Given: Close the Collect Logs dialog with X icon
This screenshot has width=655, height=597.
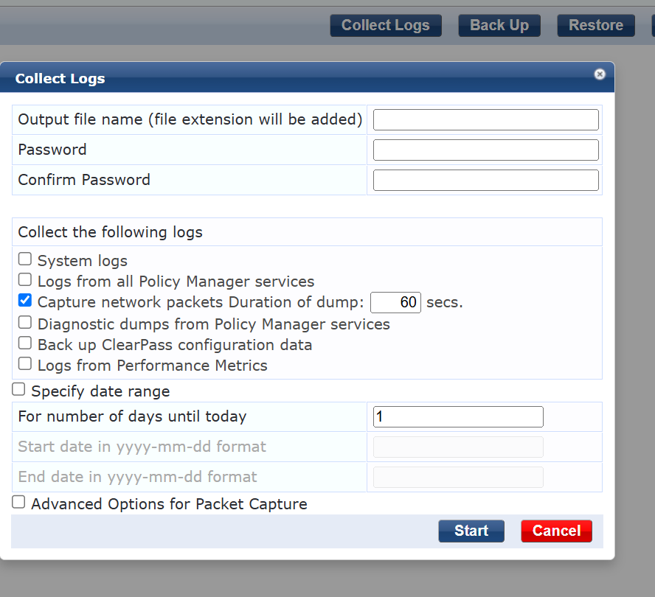Looking at the screenshot, I should click(600, 74).
